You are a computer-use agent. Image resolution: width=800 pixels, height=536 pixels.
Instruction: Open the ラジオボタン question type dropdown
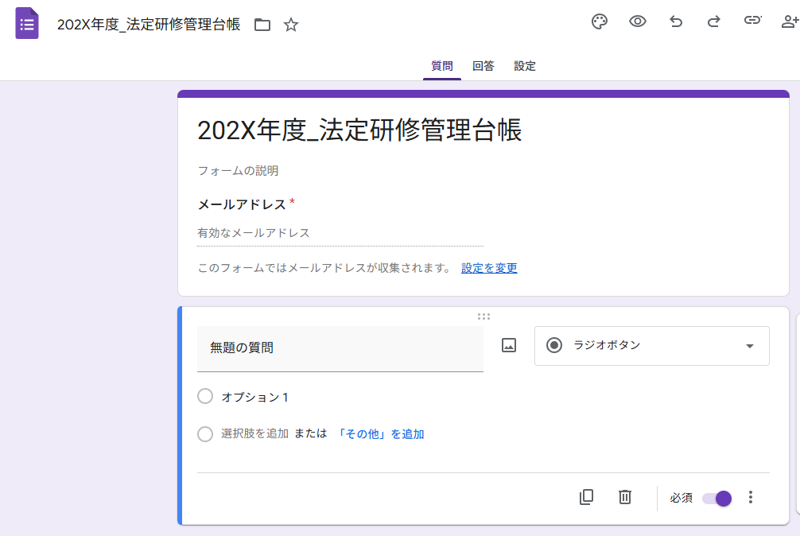(x=651, y=345)
